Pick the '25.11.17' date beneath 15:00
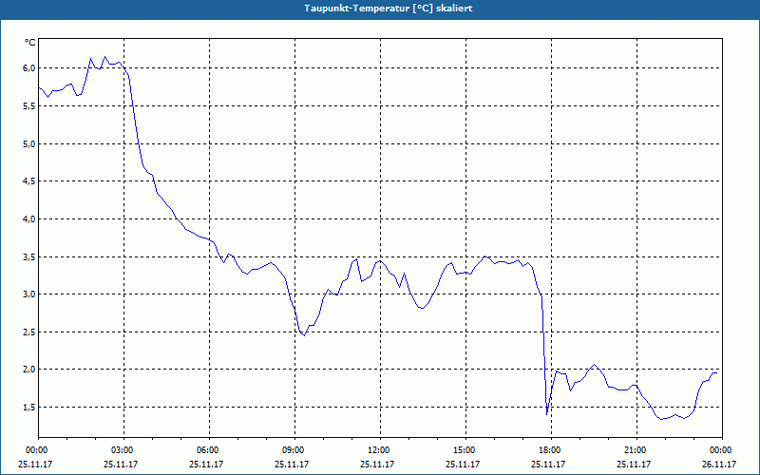Image resolution: width=760 pixels, height=475 pixels. click(463, 464)
